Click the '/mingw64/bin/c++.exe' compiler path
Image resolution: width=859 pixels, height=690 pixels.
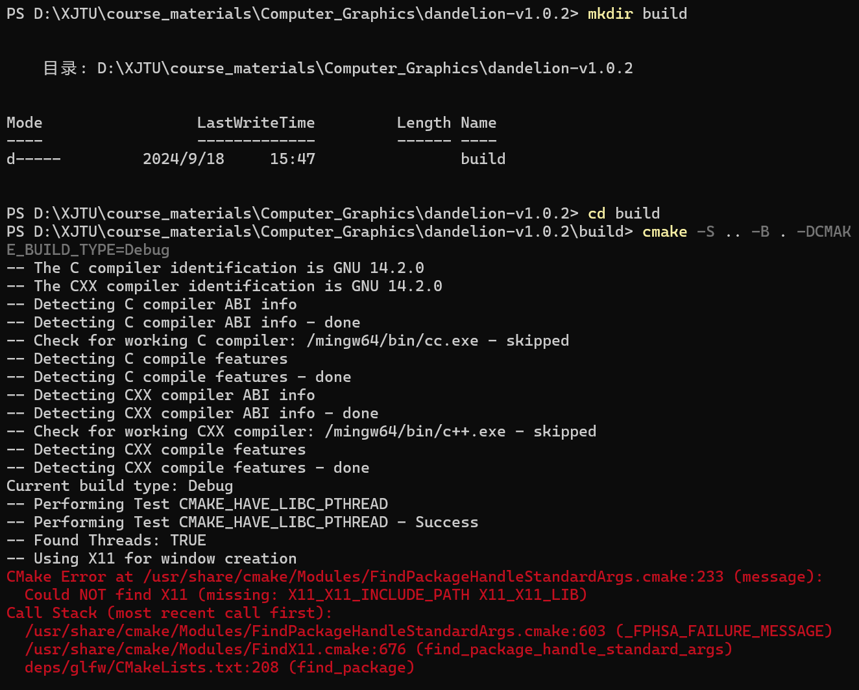point(415,431)
